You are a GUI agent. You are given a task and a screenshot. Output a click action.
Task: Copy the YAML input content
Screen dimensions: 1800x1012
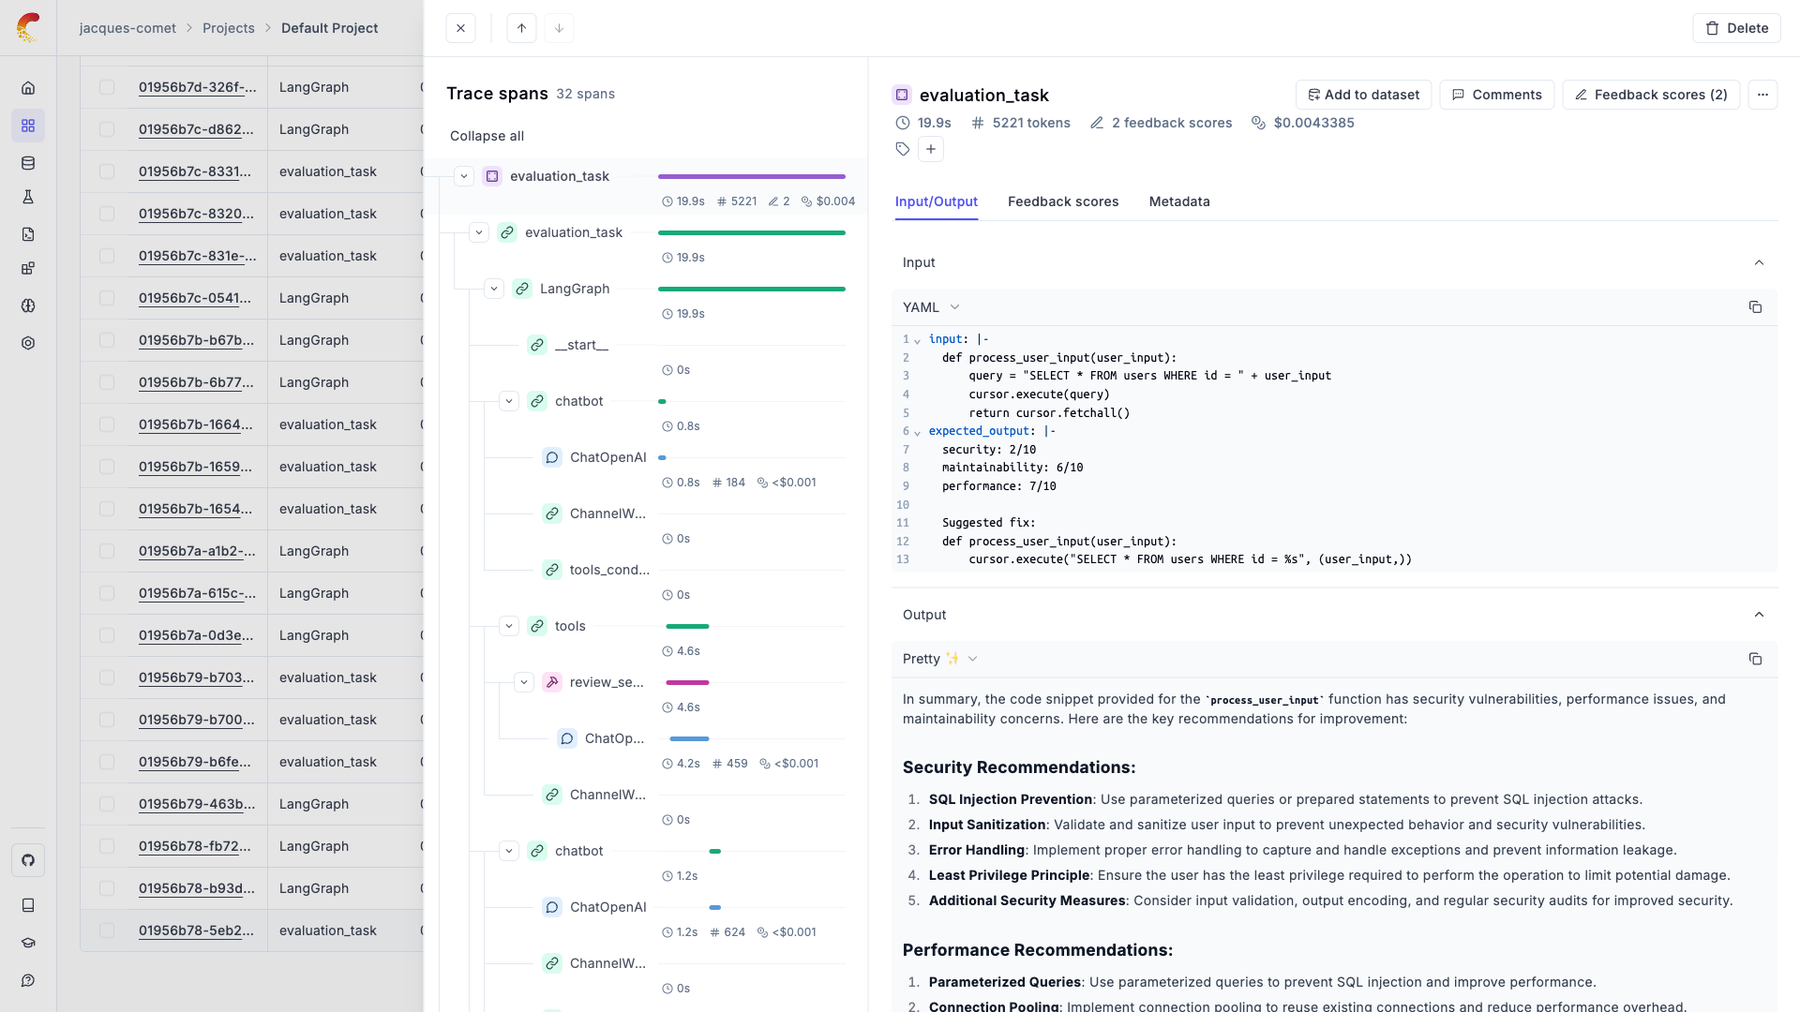1755,307
